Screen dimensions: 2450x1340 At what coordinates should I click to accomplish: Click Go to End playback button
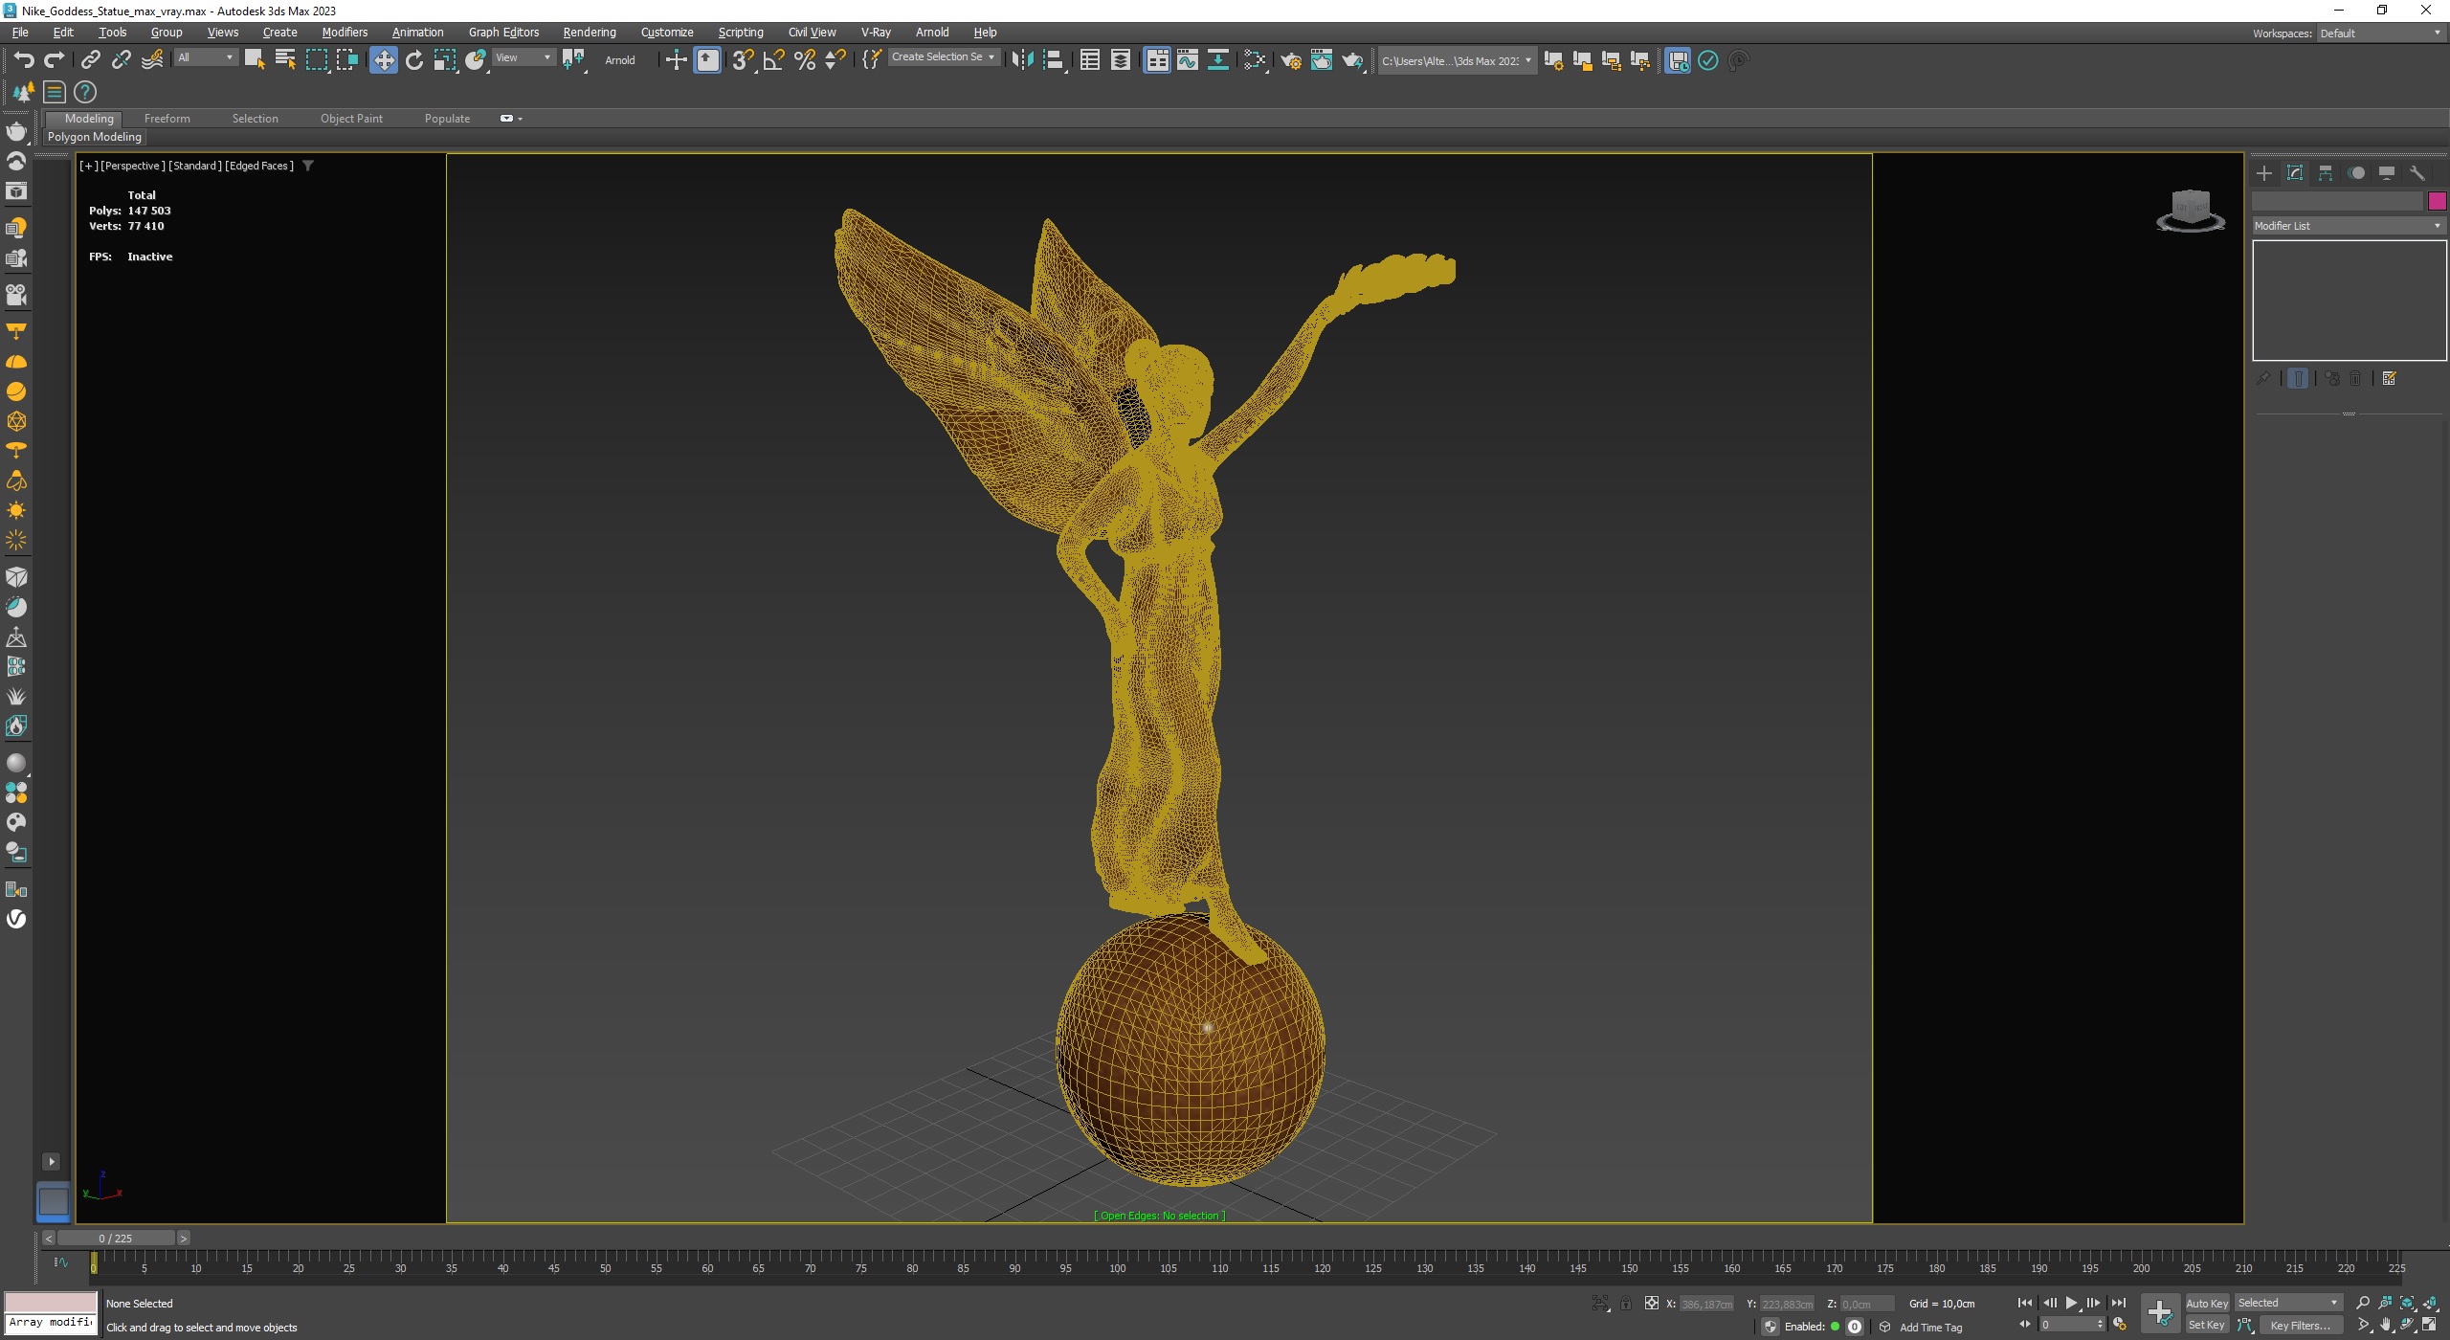pos(2118,1303)
